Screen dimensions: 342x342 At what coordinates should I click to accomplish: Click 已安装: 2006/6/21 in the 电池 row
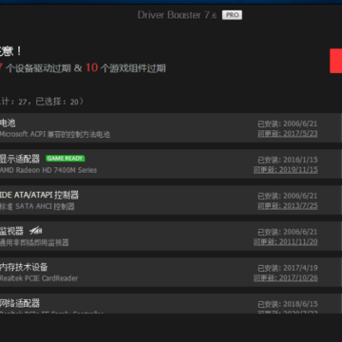(288, 123)
